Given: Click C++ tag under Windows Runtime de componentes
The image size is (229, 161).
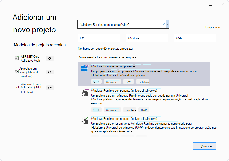Looking at the screenshot, I should pyautogui.click(x=96, y=82).
